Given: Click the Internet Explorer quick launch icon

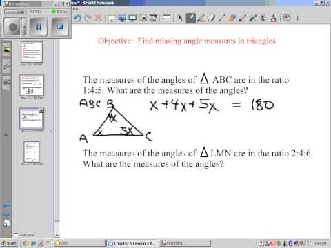Looking at the screenshot, I should [33, 243].
